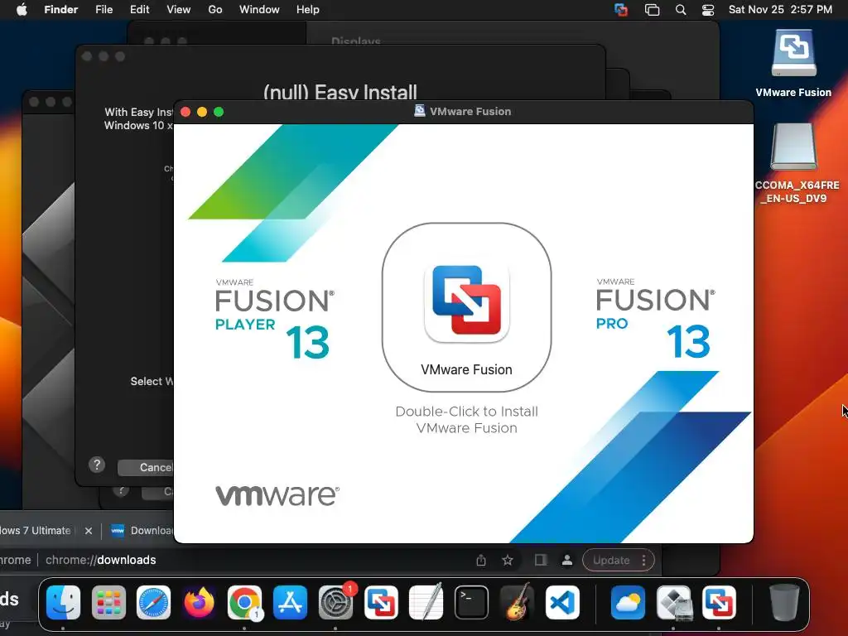Open the File menu
The width and height of the screenshot is (848, 636).
click(104, 10)
